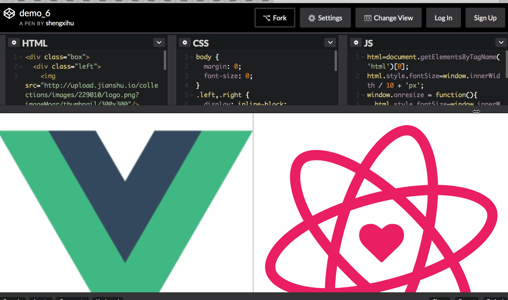Click the HTML editor scrollbar
This screenshot has width=508, height=300.
165,60
